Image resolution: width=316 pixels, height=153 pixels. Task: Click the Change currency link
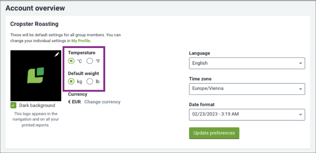click(x=102, y=102)
